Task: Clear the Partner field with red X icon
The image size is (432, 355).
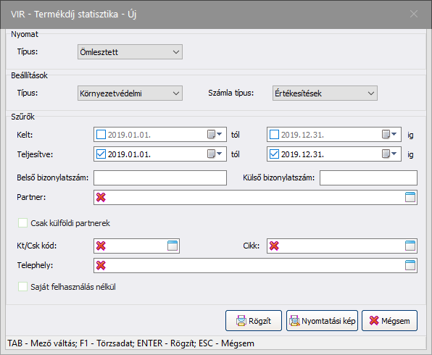Action: pyautogui.click(x=101, y=197)
